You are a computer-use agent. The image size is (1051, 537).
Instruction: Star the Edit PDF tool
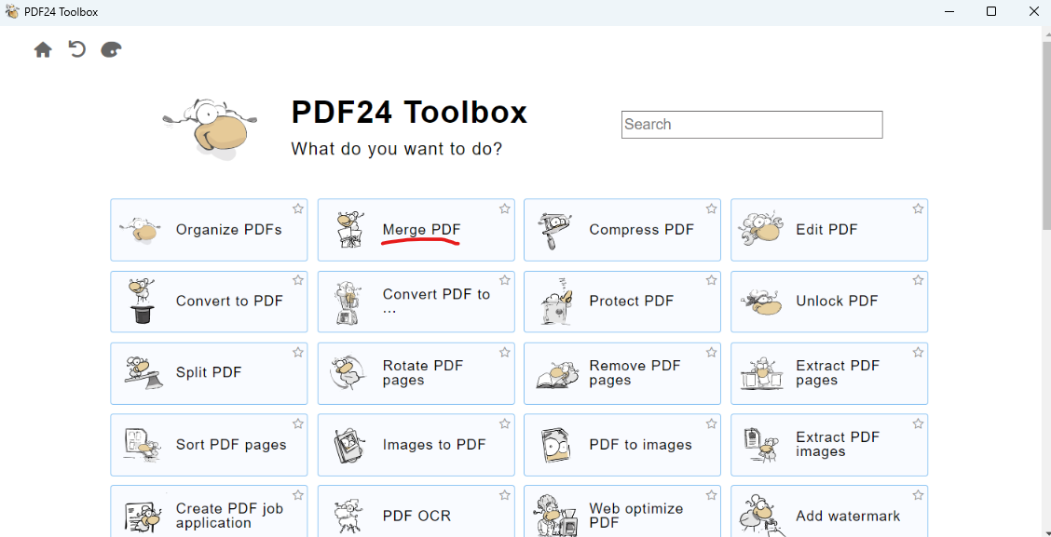tap(919, 208)
